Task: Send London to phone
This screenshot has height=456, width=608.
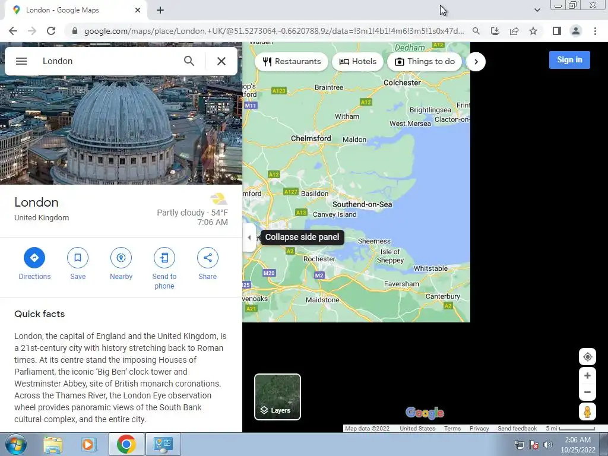Action: pos(164,269)
